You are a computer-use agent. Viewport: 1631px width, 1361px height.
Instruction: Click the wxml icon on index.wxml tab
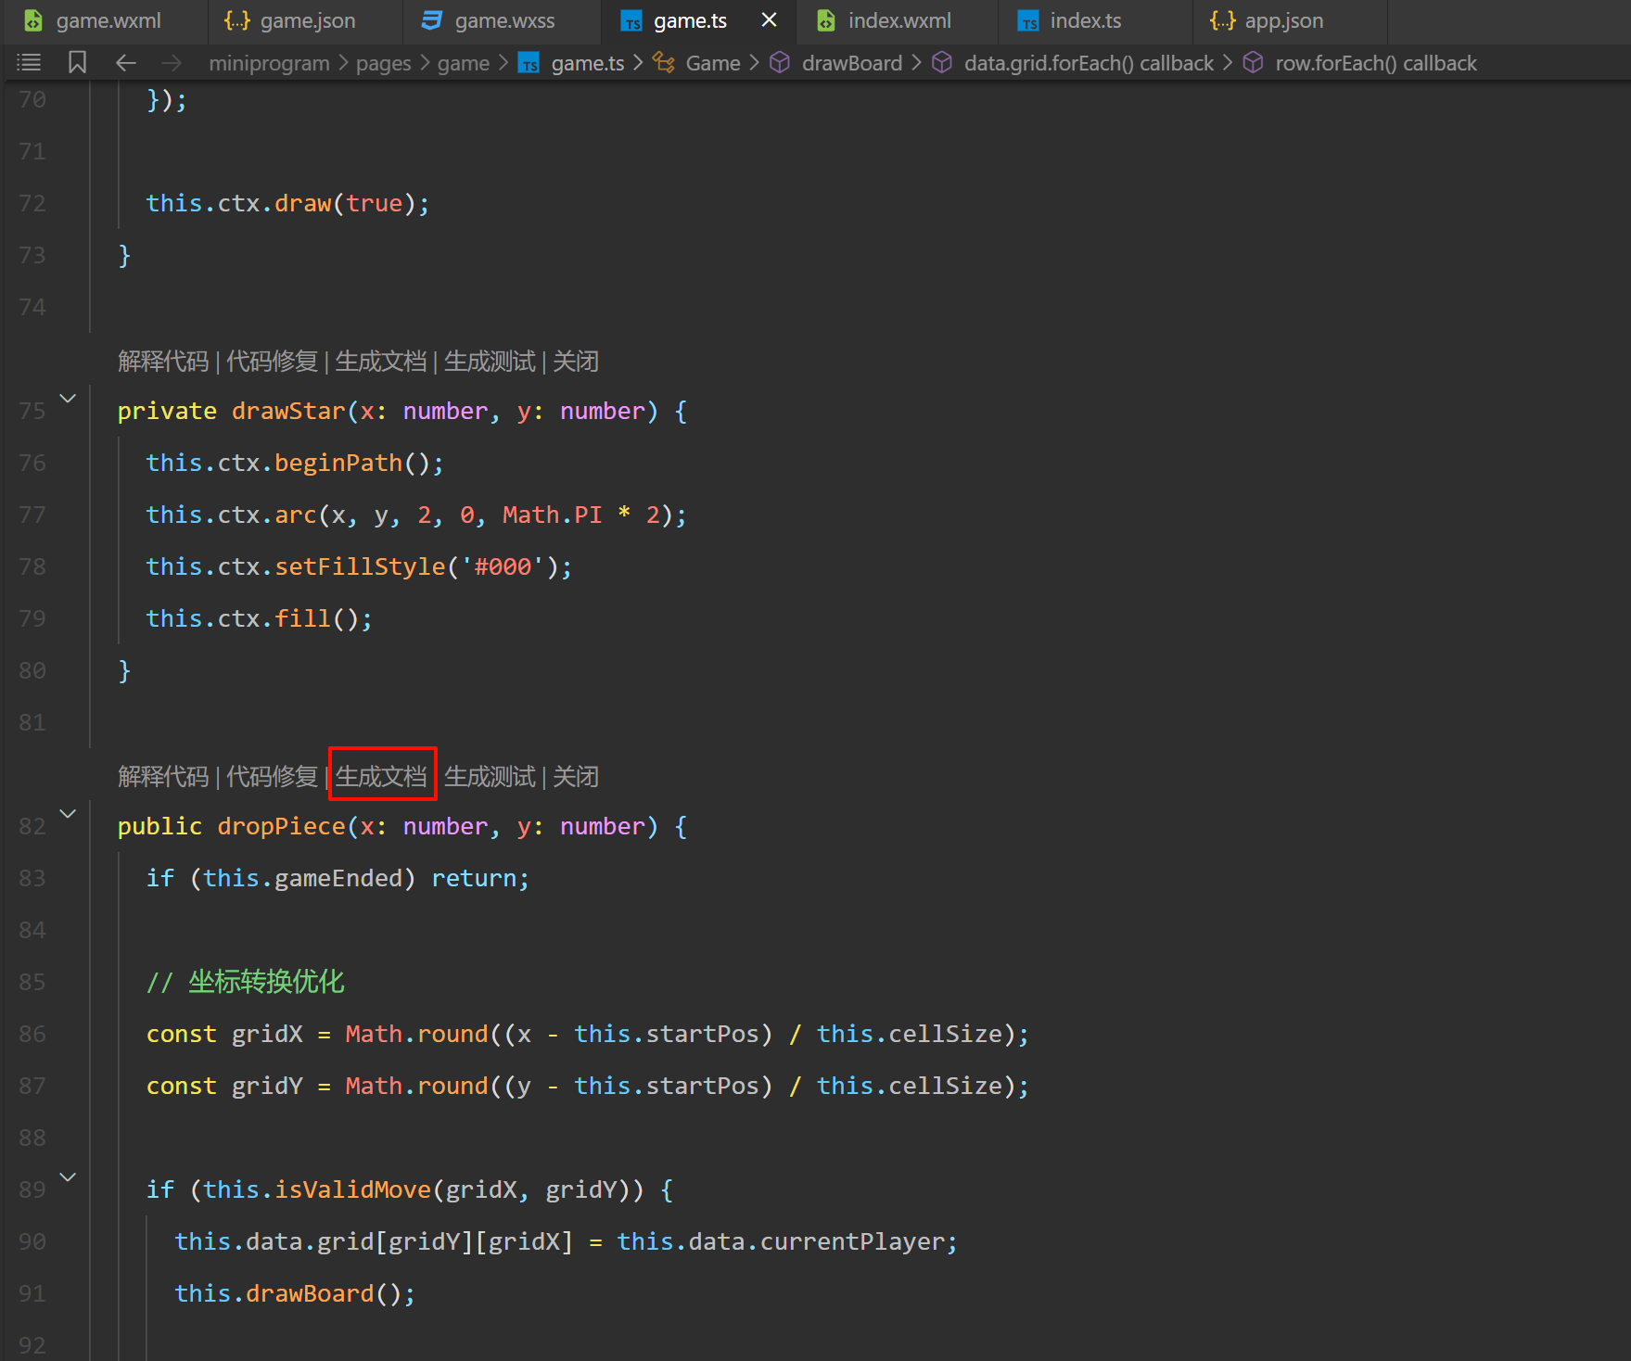(x=825, y=20)
